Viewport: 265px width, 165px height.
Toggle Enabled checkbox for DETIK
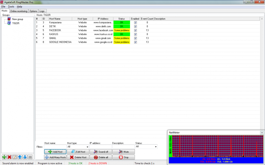click(135, 26)
